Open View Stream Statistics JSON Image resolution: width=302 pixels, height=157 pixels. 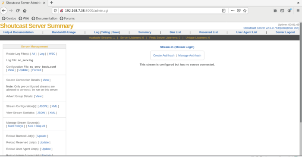pos(41,113)
